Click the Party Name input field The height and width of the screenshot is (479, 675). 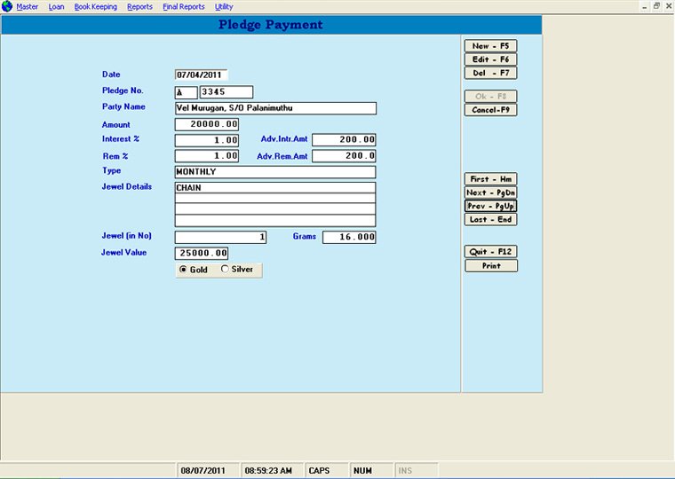click(275, 108)
